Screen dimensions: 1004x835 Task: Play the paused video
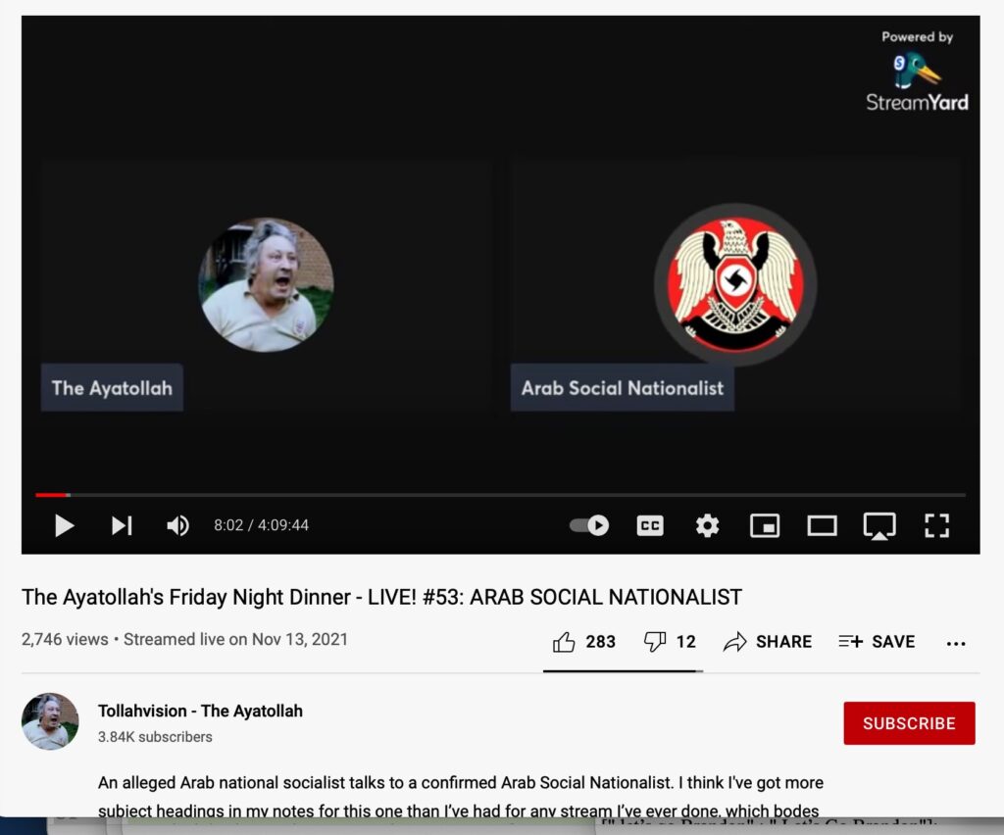tap(65, 526)
